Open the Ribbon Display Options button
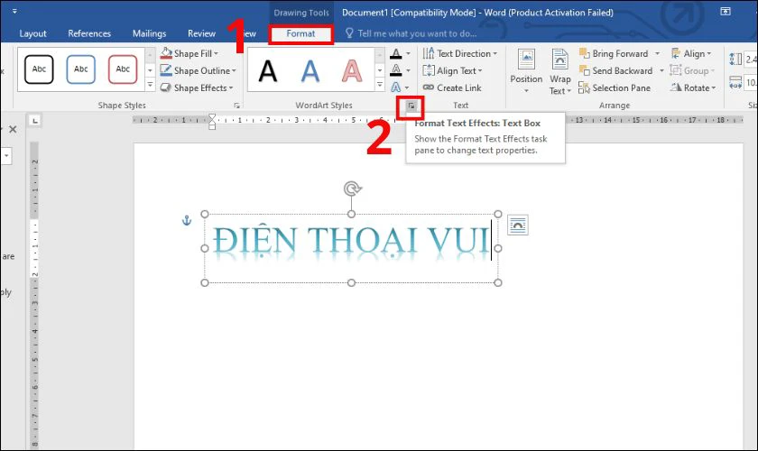The height and width of the screenshot is (451, 758). tap(726, 12)
